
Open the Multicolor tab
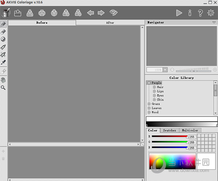[190, 130]
